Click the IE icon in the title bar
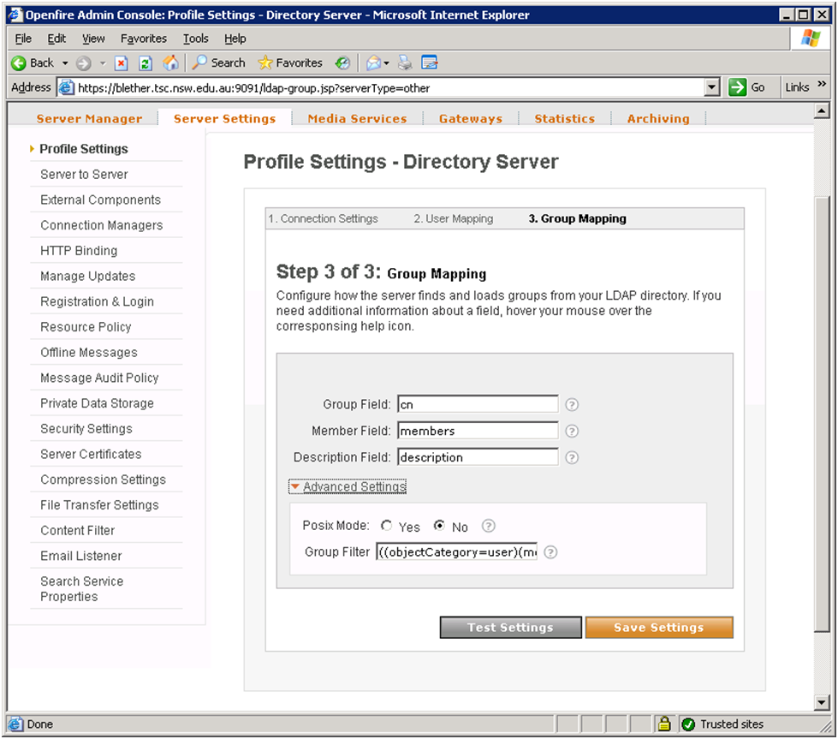This screenshot has width=838, height=739. [15, 15]
